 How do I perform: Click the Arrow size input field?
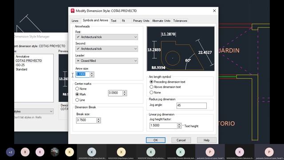click(83, 74)
